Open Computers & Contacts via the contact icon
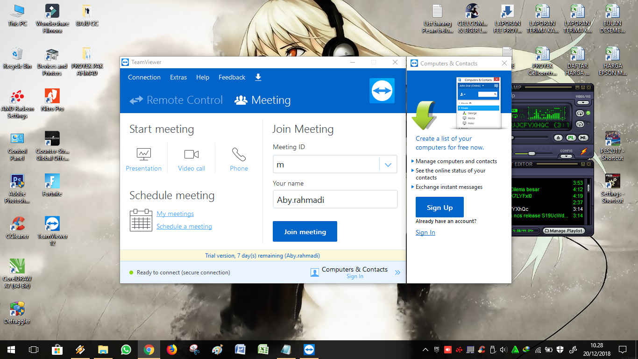638x359 pixels. tap(314, 272)
